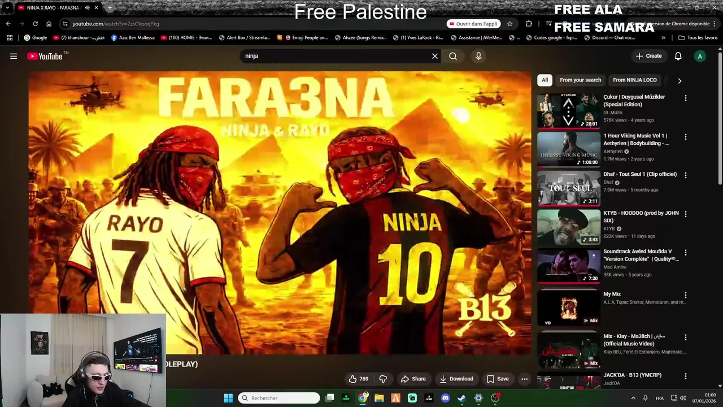This screenshot has height=407, width=723.
Task: Like the video with thumbs up
Action: (x=359, y=379)
